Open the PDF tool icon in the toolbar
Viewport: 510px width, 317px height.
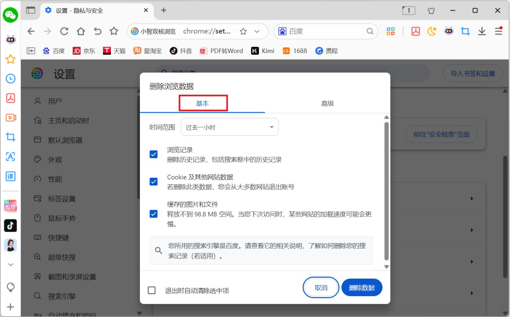pos(415,31)
